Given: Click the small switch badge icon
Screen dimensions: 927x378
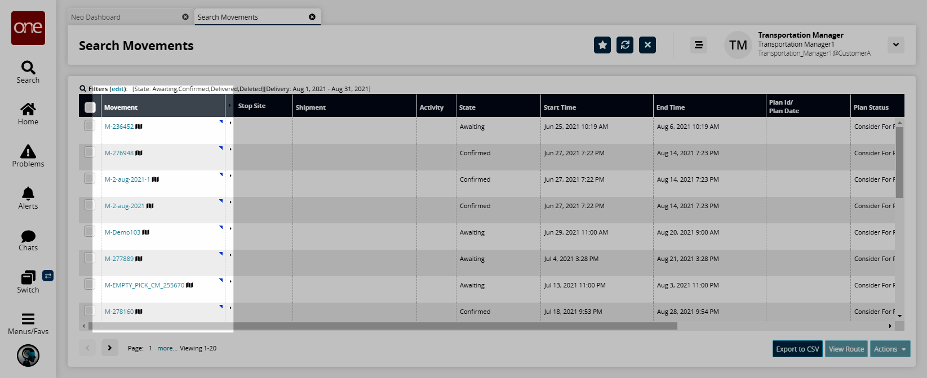Looking at the screenshot, I should tap(48, 276).
